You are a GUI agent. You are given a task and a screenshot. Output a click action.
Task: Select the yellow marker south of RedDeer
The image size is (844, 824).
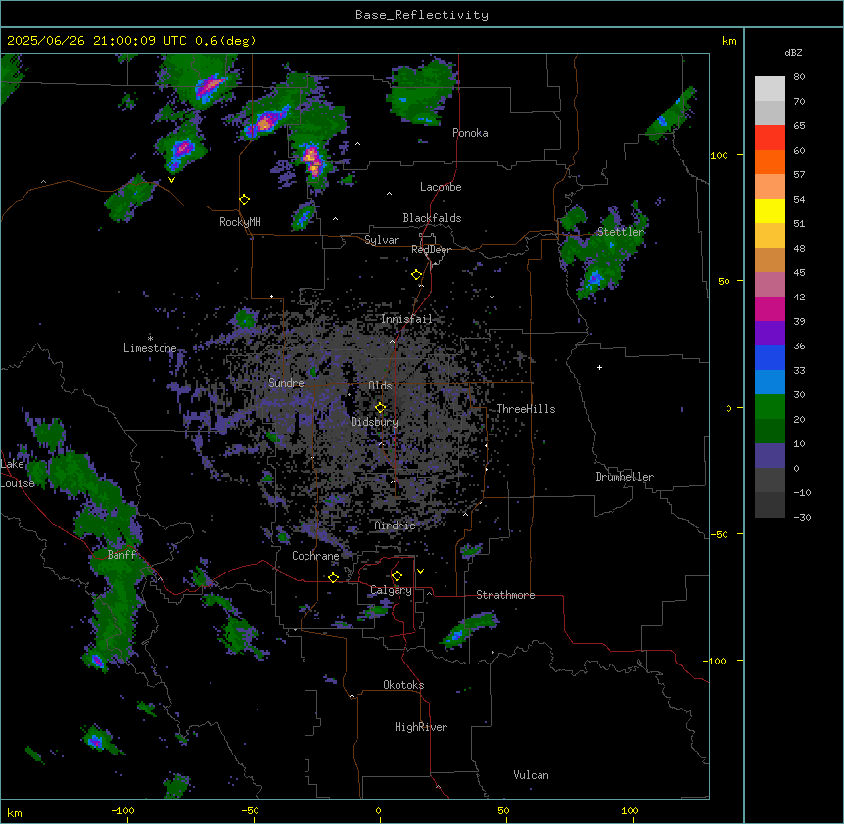[417, 275]
